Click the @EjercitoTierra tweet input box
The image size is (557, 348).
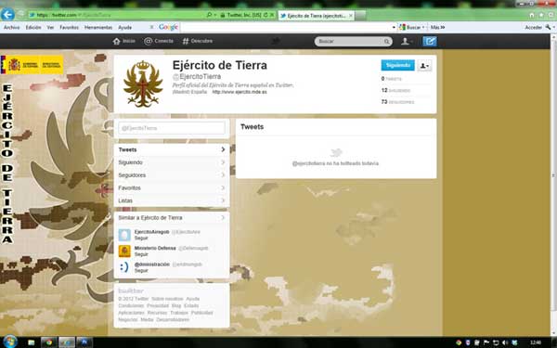tap(172, 128)
